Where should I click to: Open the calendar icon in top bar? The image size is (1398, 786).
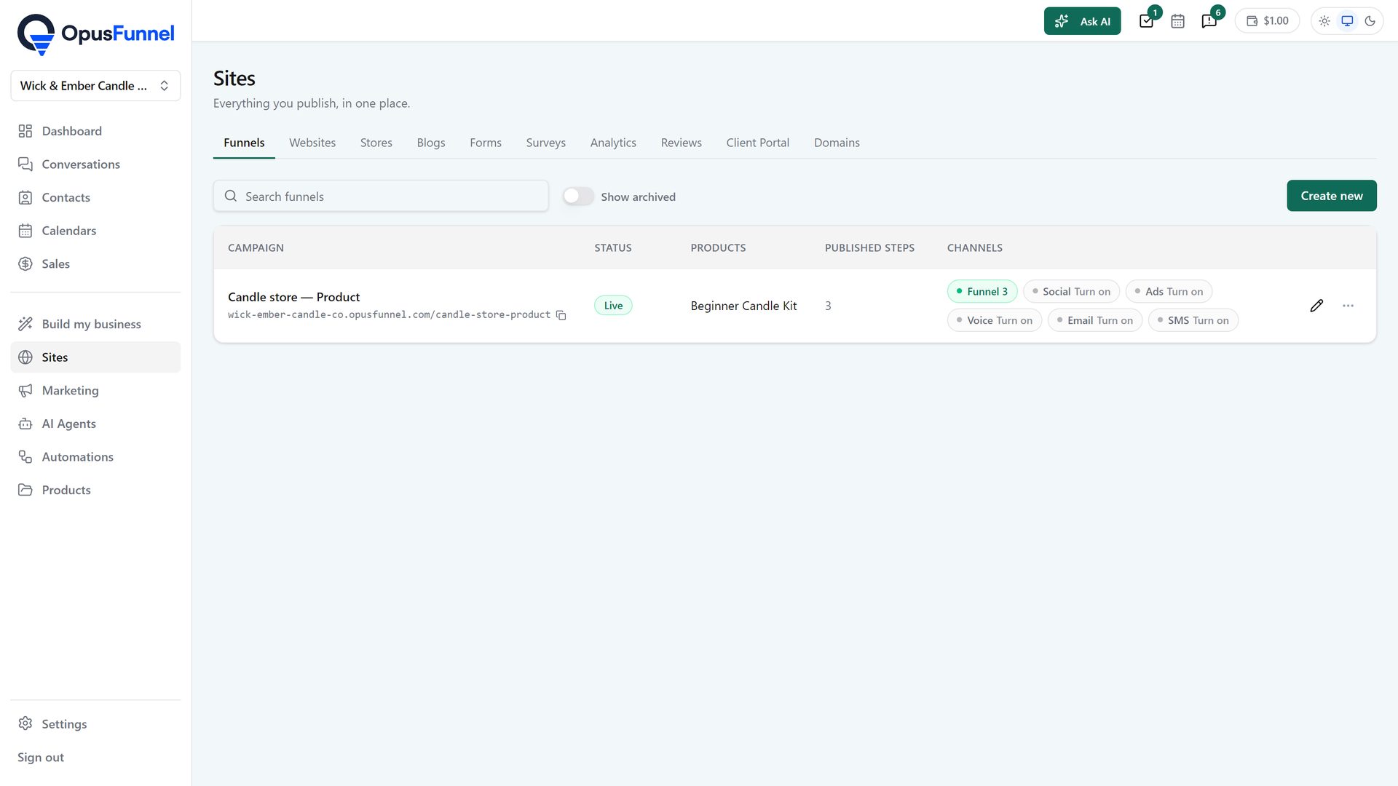(1177, 21)
